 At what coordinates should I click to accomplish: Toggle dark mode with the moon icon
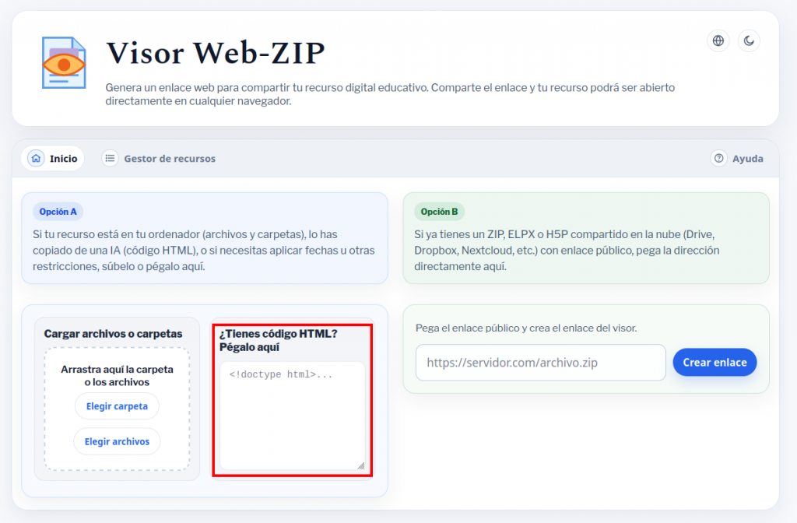[749, 40]
